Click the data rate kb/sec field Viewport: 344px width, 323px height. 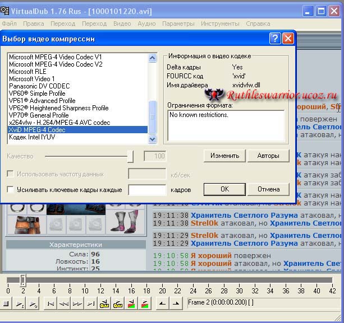[x=147, y=174]
